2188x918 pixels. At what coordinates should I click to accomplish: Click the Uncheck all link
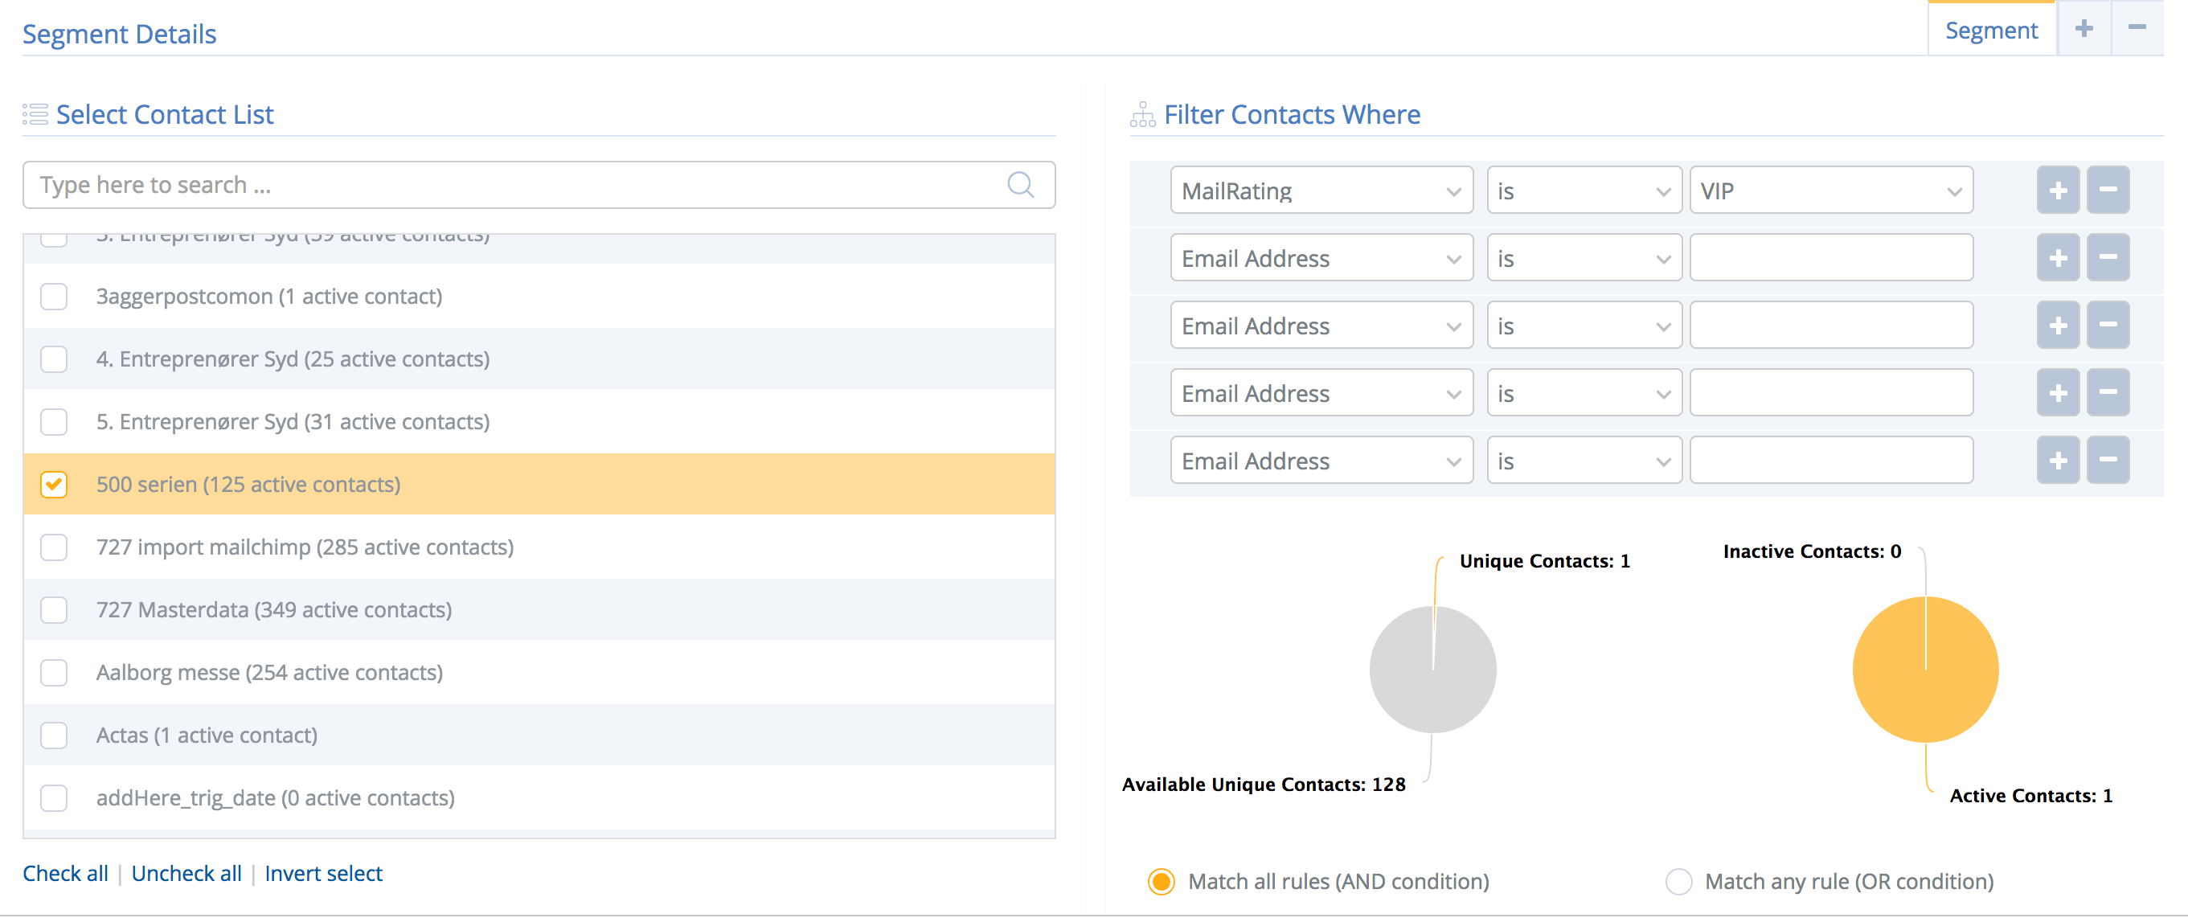[186, 873]
